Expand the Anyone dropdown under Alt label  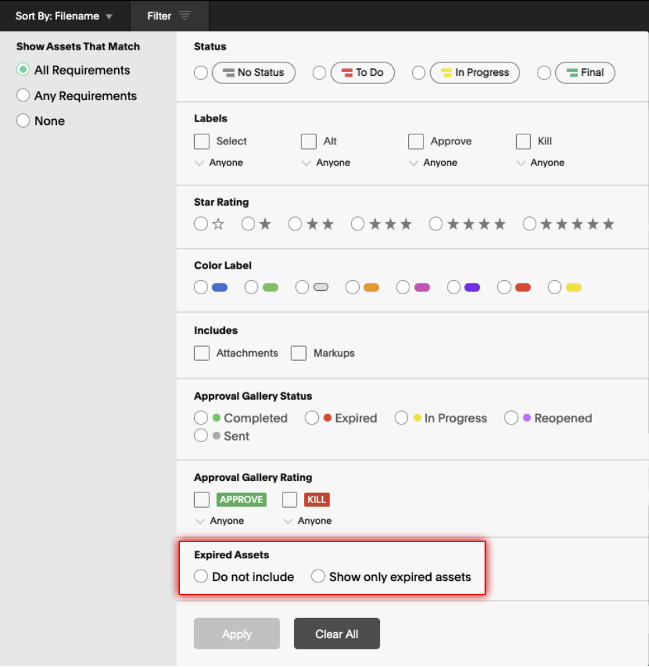coord(326,163)
